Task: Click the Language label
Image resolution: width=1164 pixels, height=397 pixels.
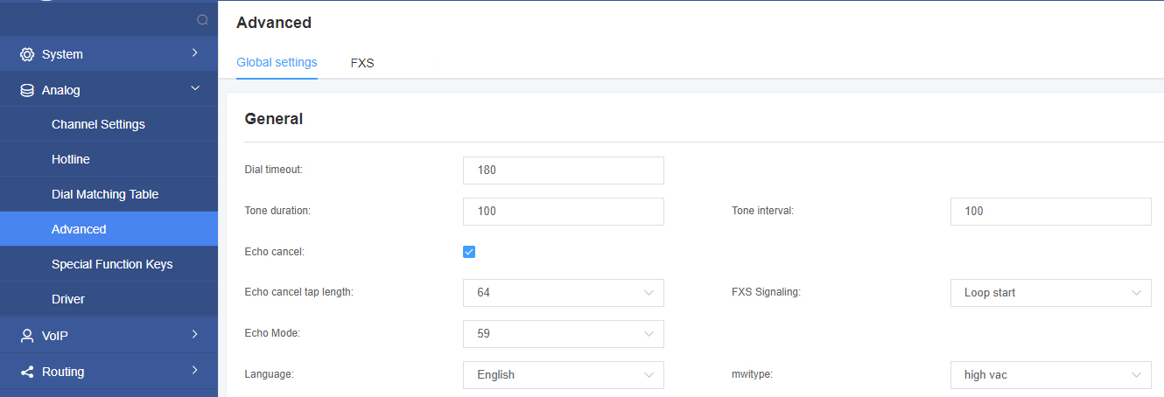Action: pos(269,374)
